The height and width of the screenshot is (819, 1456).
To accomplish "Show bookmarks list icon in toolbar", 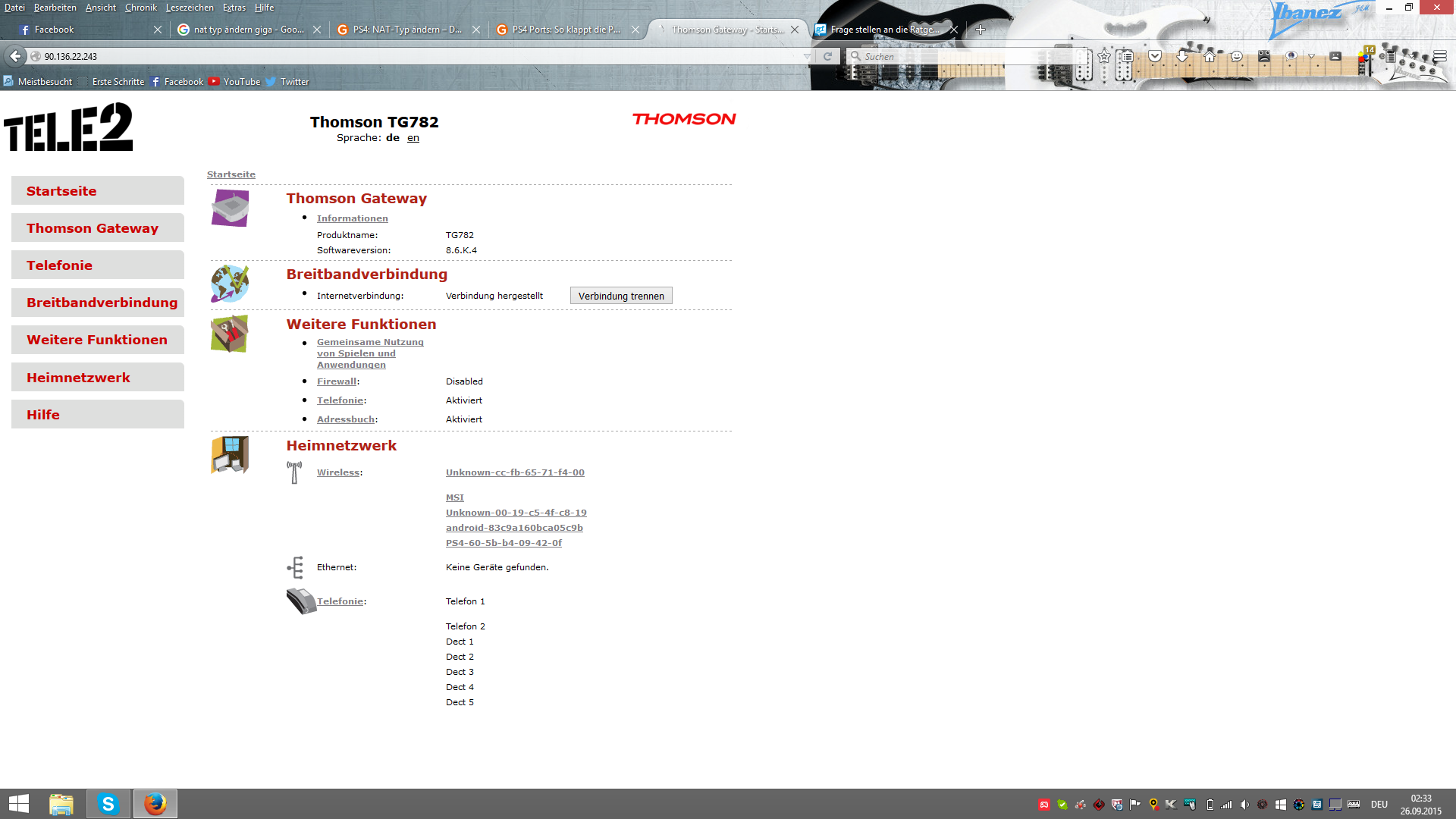I will coord(1128,56).
